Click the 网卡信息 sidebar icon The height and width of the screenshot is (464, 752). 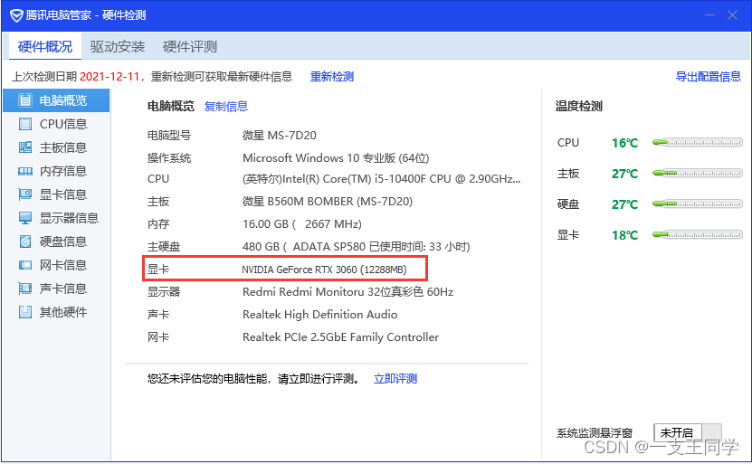(x=25, y=265)
